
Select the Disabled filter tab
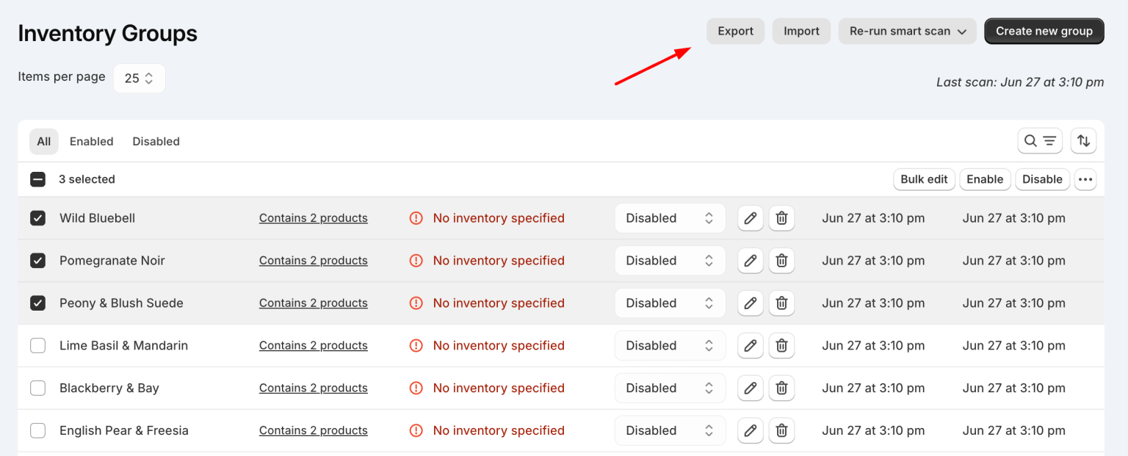point(156,141)
